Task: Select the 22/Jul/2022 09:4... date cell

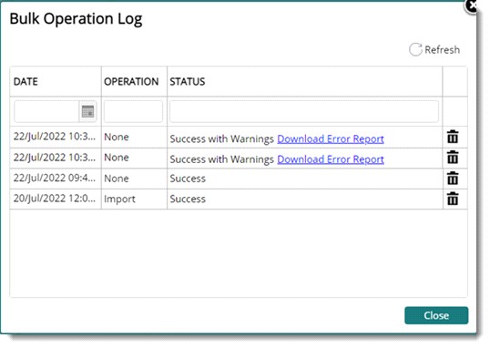Action: coord(55,178)
